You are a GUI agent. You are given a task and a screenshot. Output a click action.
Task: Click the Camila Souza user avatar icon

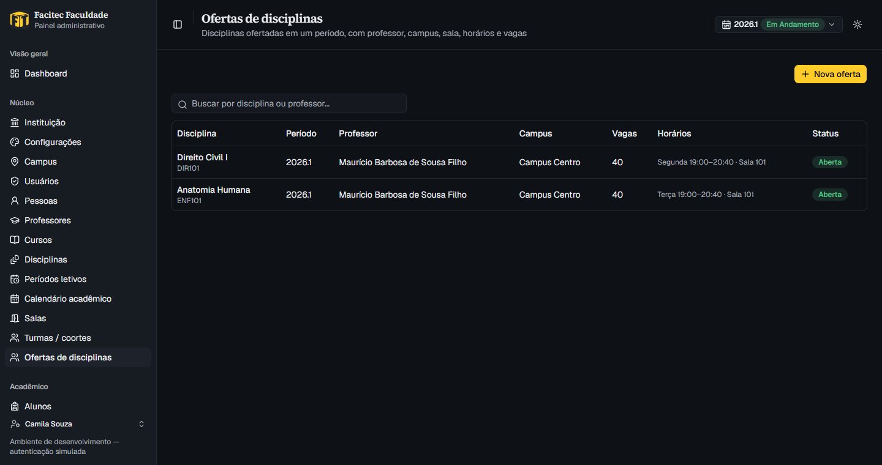(x=15, y=424)
